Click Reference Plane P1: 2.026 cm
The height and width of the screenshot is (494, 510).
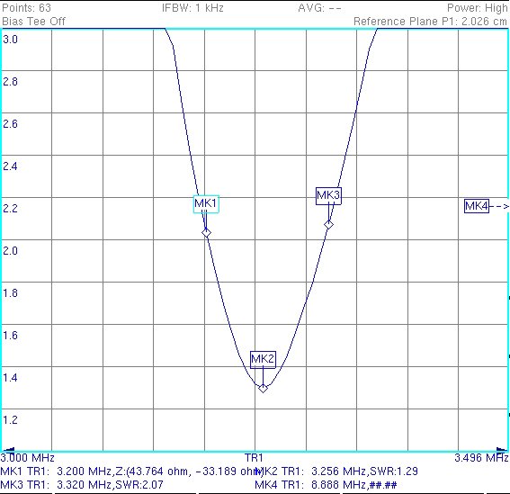pyautogui.click(x=430, y=22)
